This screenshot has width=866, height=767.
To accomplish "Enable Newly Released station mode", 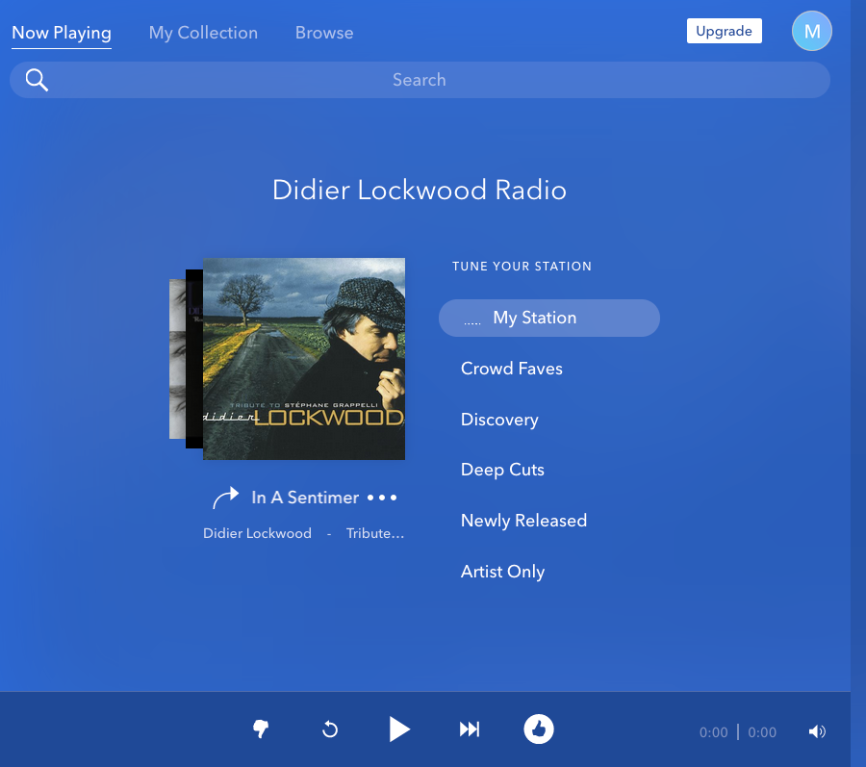I will [523, 521].
